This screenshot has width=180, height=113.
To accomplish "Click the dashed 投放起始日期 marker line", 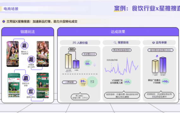I will click(x=111, y=67).
